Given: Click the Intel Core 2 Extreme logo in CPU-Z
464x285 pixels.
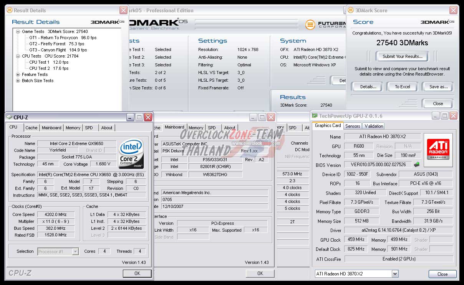Looking at the screenshot, I should (131, 154).
